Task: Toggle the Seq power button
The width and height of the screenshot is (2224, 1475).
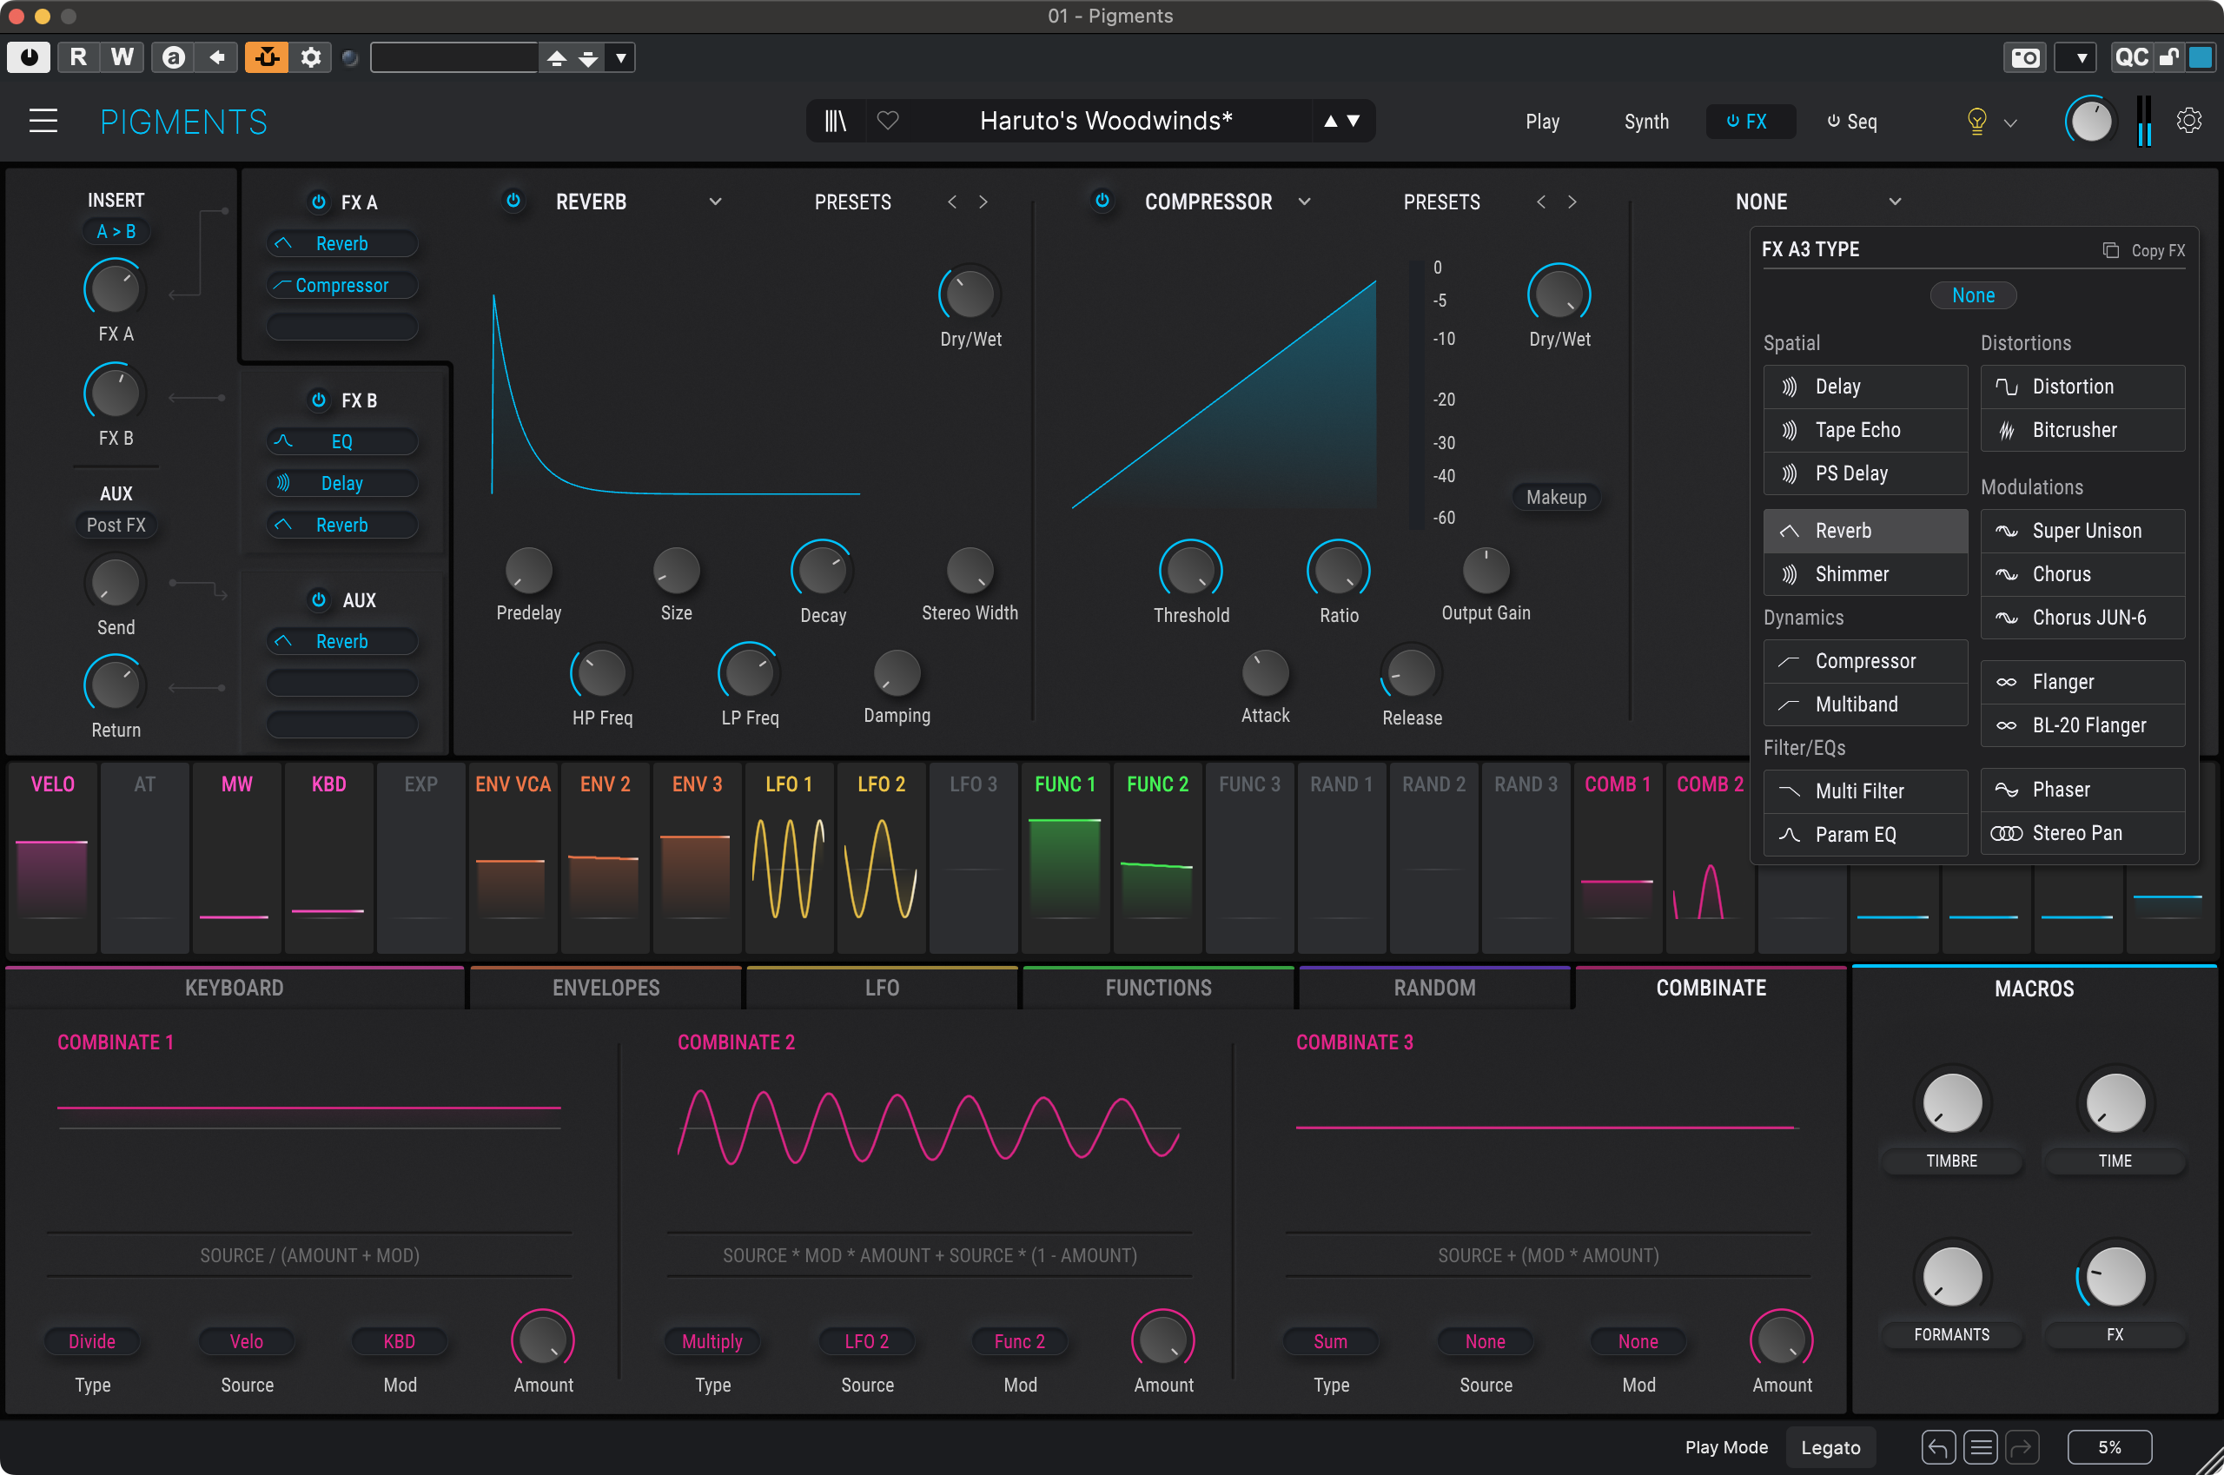Action: 1833,122
